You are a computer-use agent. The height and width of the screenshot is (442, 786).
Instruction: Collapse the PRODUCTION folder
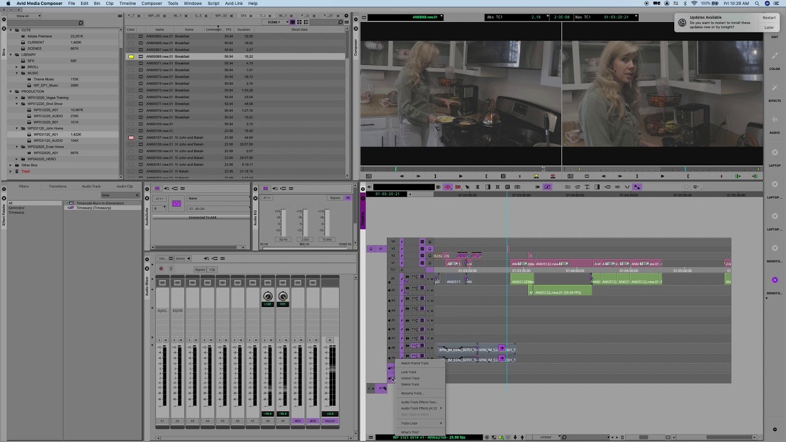point(10,91)
